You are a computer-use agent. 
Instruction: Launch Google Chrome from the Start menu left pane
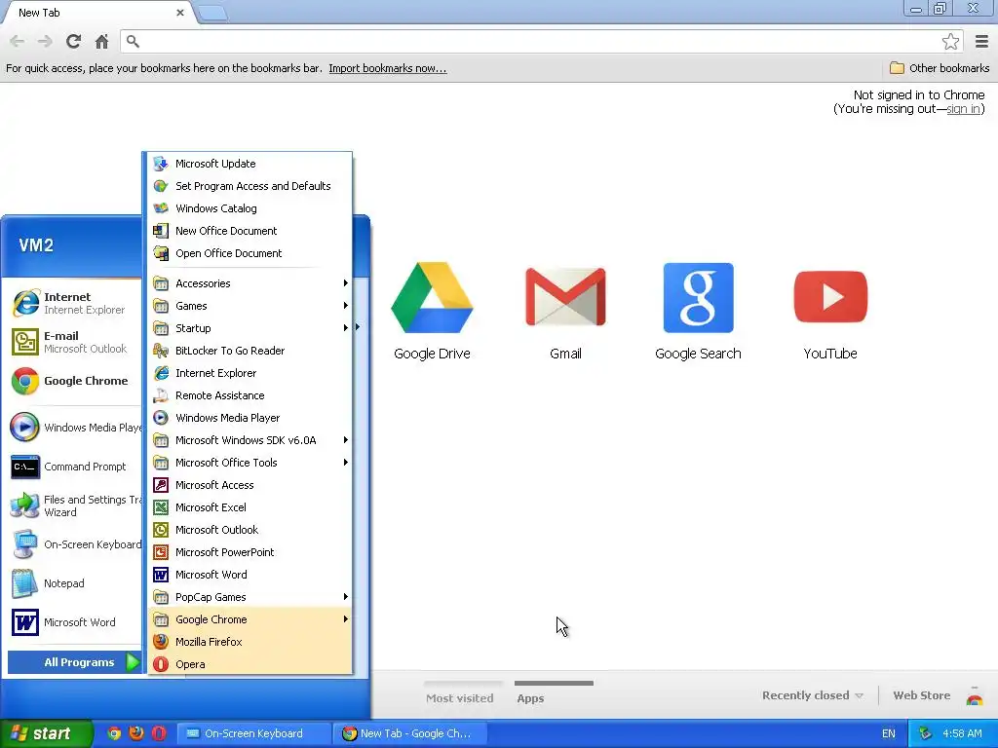(72, 381)
